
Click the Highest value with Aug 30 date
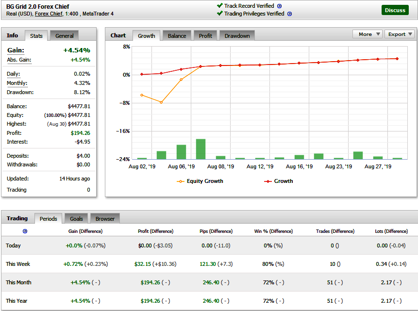[x=68, y=124]
